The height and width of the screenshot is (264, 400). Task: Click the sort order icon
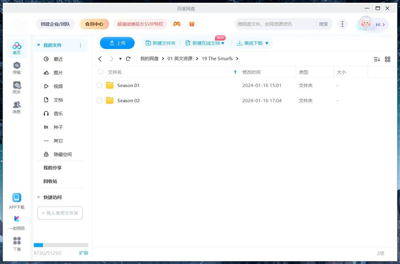pyautogui.click(x=377, y=59)
